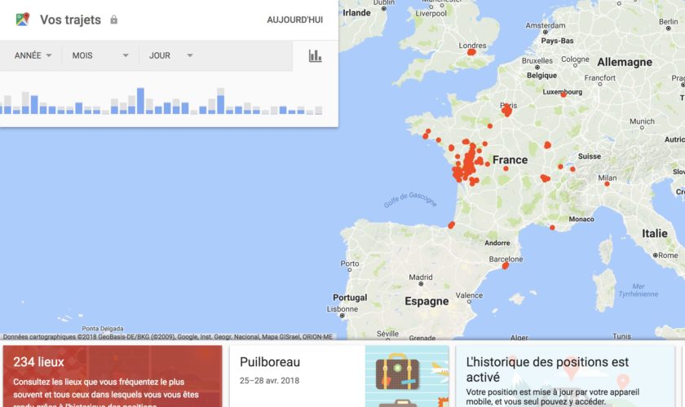
Task: Click the Google Maps logo icon
Action: 22,20
